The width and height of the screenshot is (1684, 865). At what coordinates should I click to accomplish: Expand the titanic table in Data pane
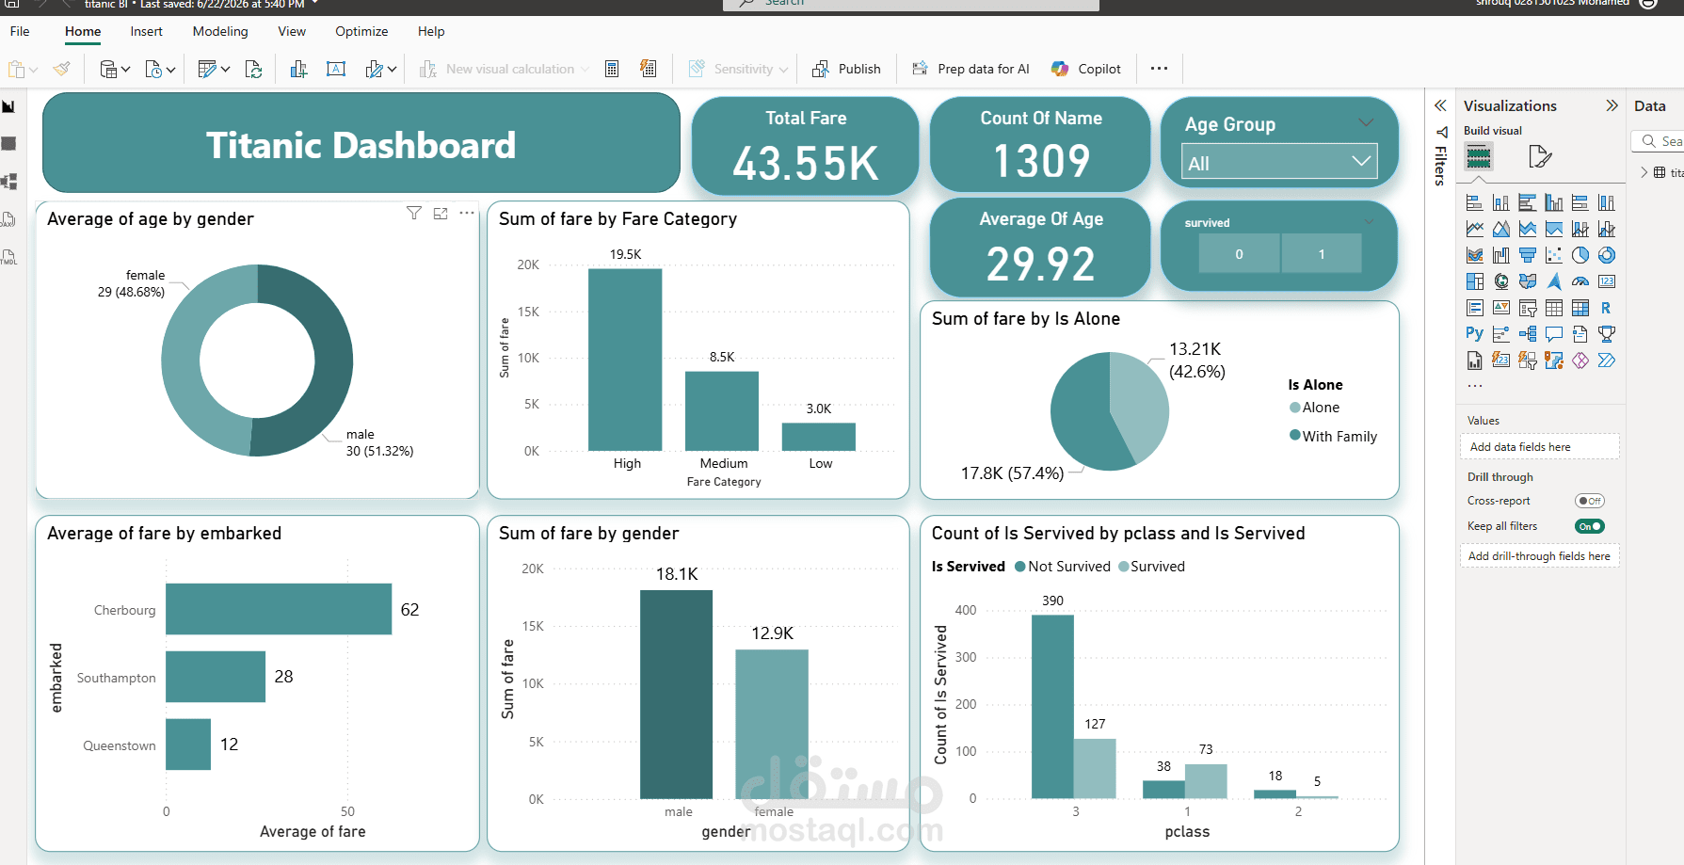pos(1644,172)
